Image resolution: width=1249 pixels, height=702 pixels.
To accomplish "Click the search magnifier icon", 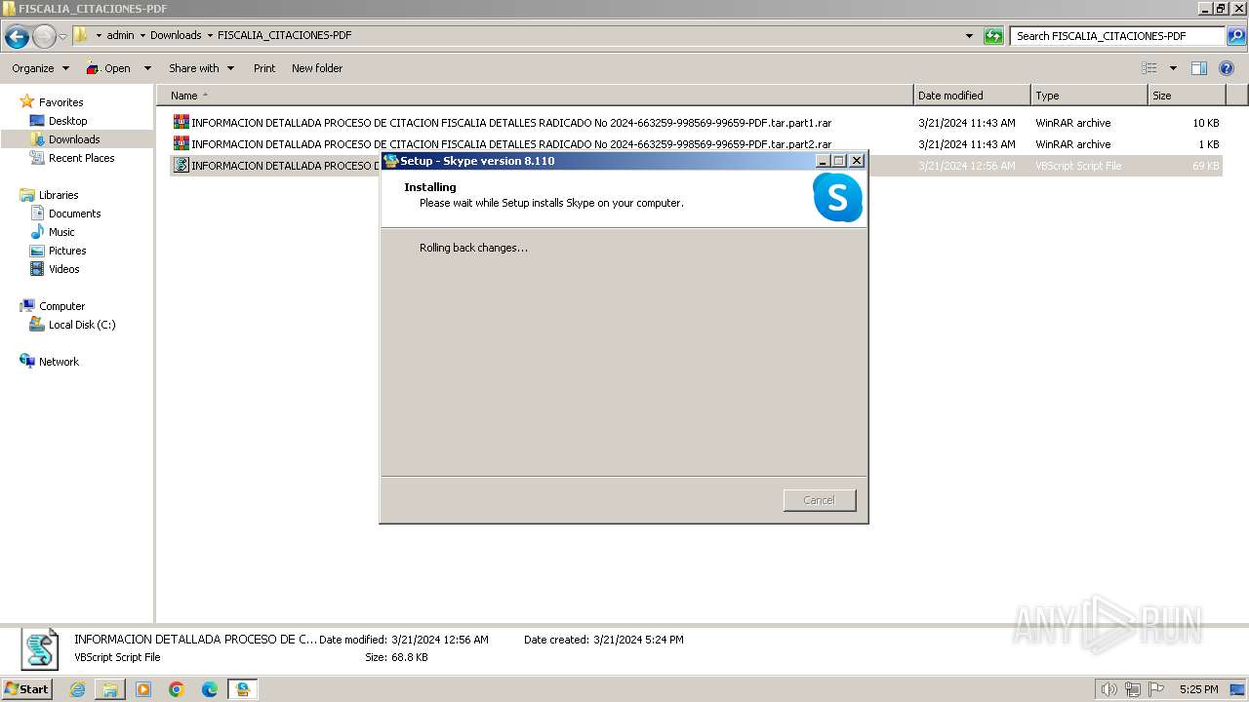I will point(1236,36).
